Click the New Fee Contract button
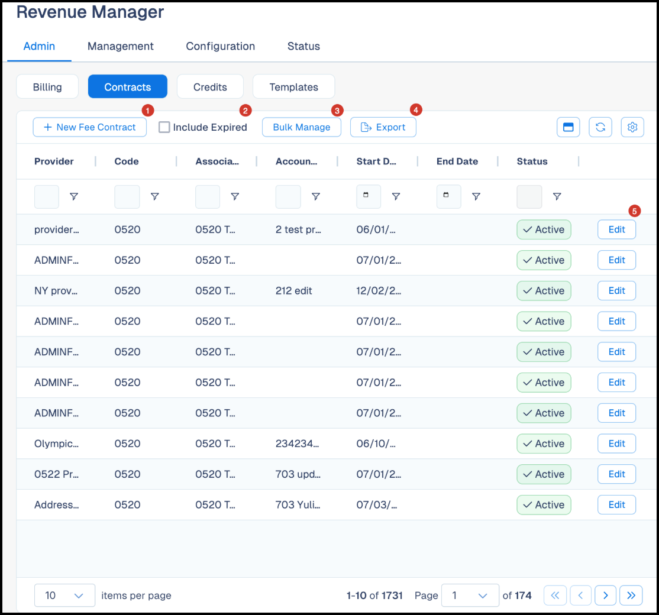 [90, 127]
